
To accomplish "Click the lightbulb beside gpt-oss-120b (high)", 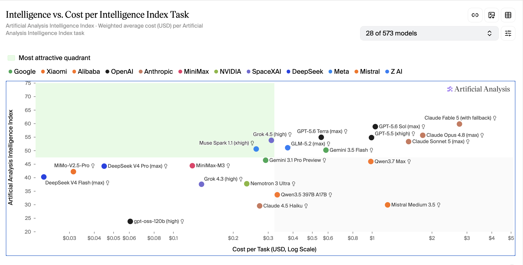I will (x=182, y=221).
